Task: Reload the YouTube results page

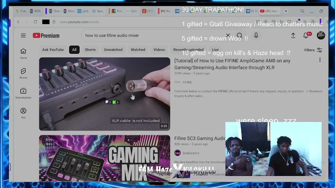Action: coord(35,22)
